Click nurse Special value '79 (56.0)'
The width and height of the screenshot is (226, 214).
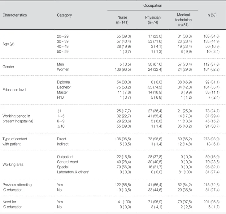(x=124, y=167)
